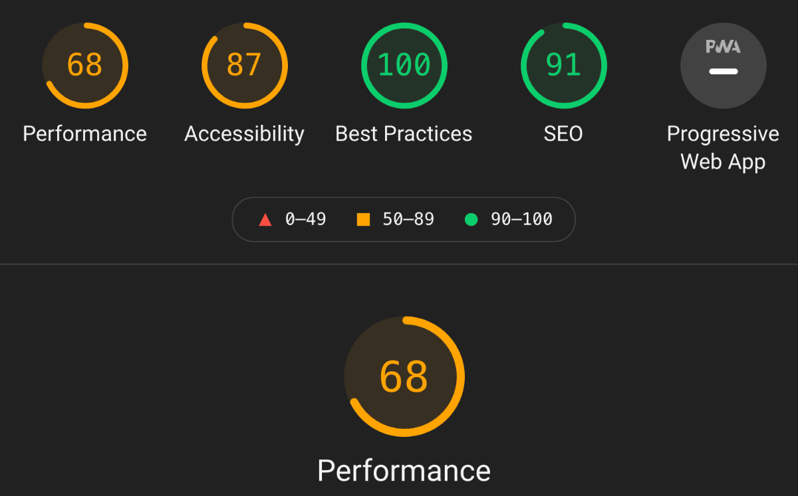Click the Performance label under the small gauge
The height and width of the screenshot is (496, 798).
coord(85,134)
